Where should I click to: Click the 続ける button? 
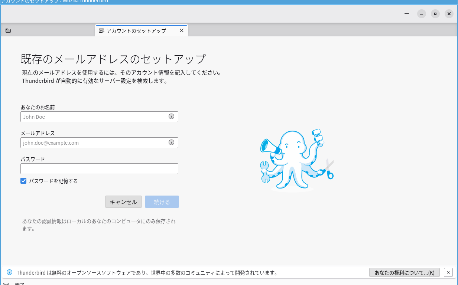click(162, 202)
